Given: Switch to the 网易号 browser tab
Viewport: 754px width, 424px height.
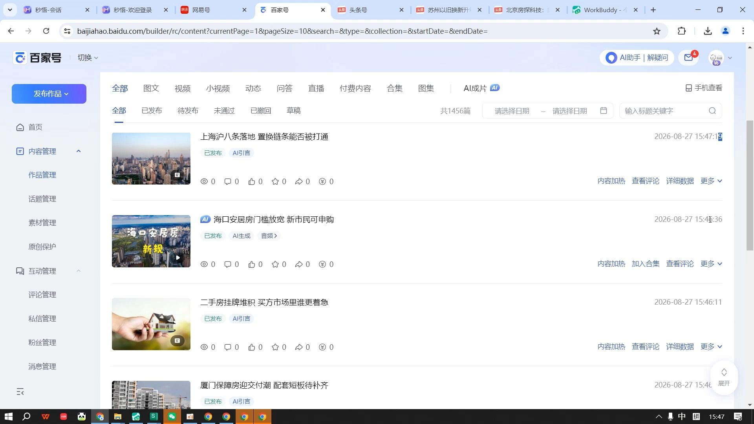Looking at the screenshot, I should [x=214, y=10].
